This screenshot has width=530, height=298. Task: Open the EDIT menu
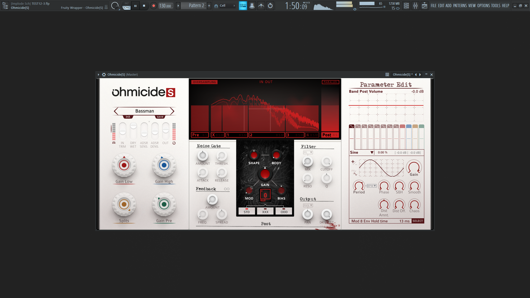pos(441,6)
